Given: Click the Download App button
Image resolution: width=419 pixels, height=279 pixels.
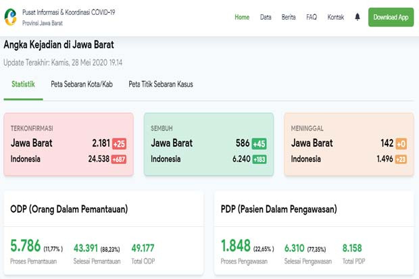Looking at the screenshot, I should [391, 17].
